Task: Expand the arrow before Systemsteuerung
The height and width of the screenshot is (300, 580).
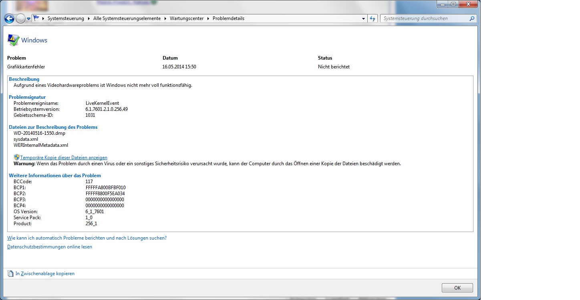Action: [x=43, y=18]
